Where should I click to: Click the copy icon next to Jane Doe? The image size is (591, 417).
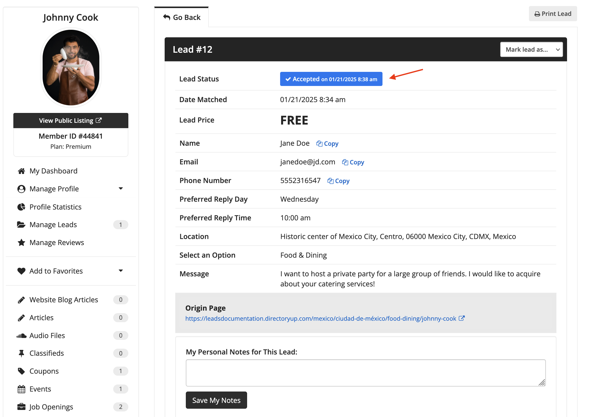tap(319, 144)
